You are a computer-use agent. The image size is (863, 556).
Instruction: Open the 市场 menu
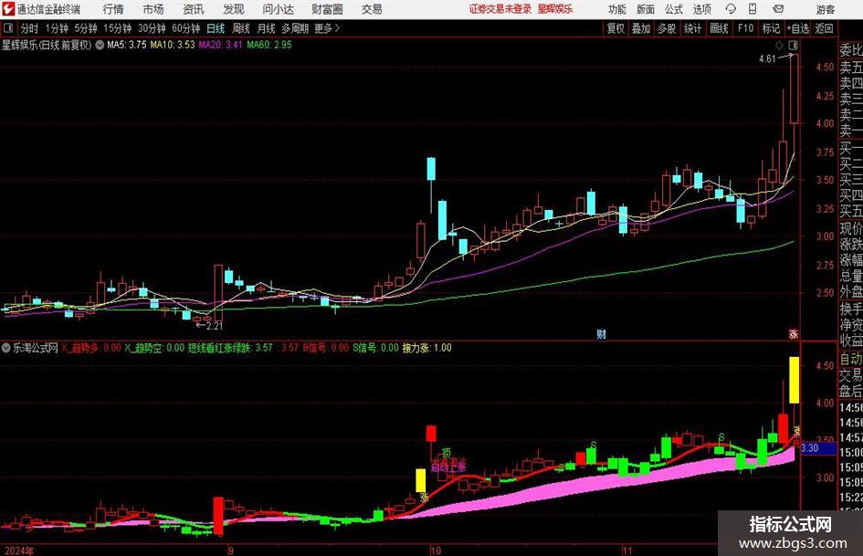[x=153, y=9]
